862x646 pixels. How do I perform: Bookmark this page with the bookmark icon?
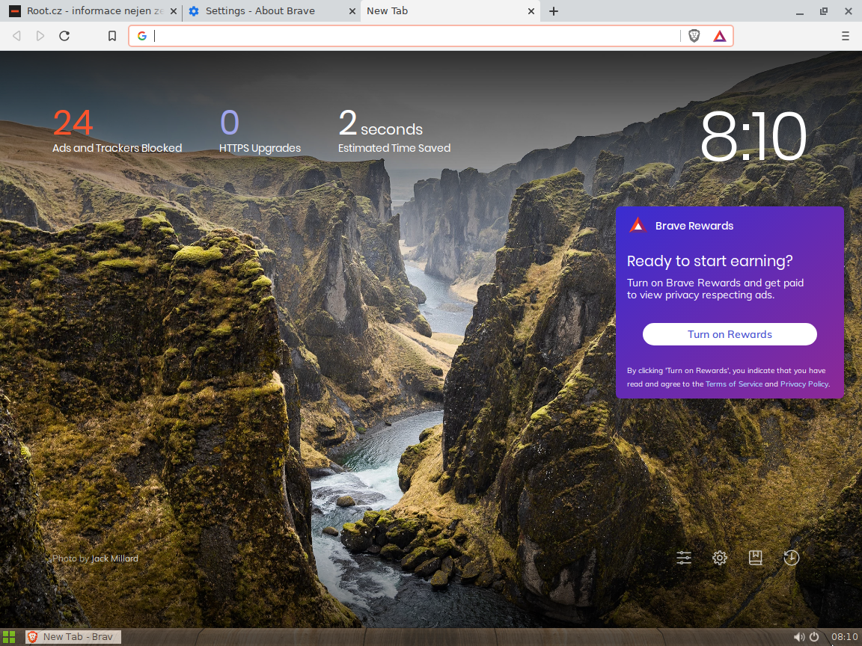pos(112,36)
